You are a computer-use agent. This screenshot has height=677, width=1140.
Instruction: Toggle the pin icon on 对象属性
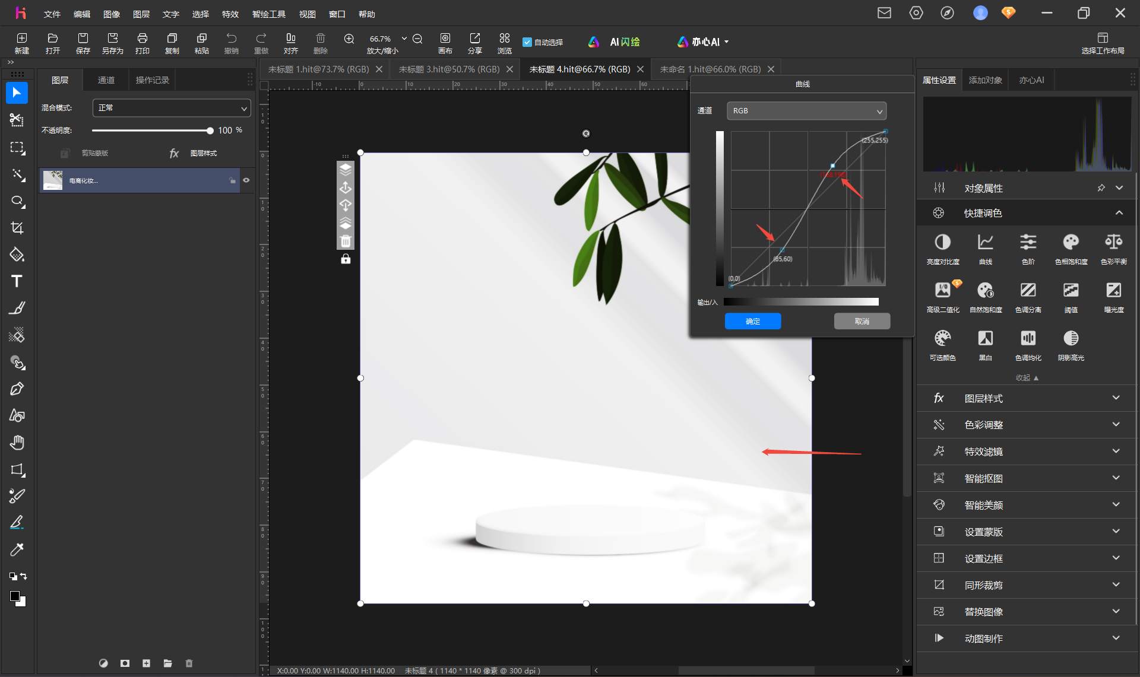1101,187
